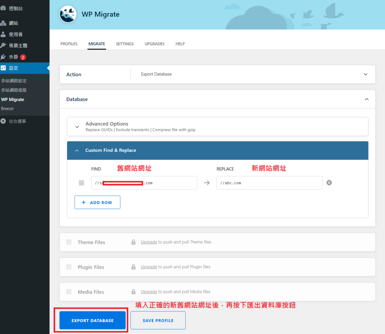Expand Advanced Options section

(77, 127)
